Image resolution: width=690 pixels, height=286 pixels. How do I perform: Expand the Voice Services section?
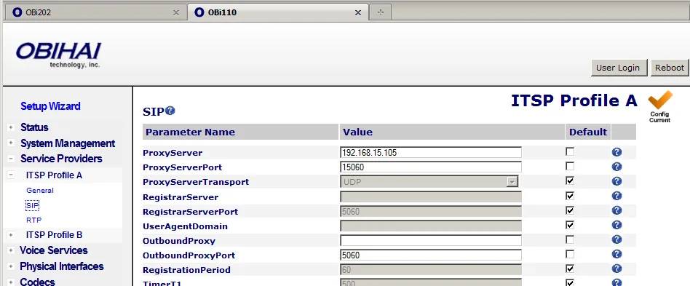[11, 250]
